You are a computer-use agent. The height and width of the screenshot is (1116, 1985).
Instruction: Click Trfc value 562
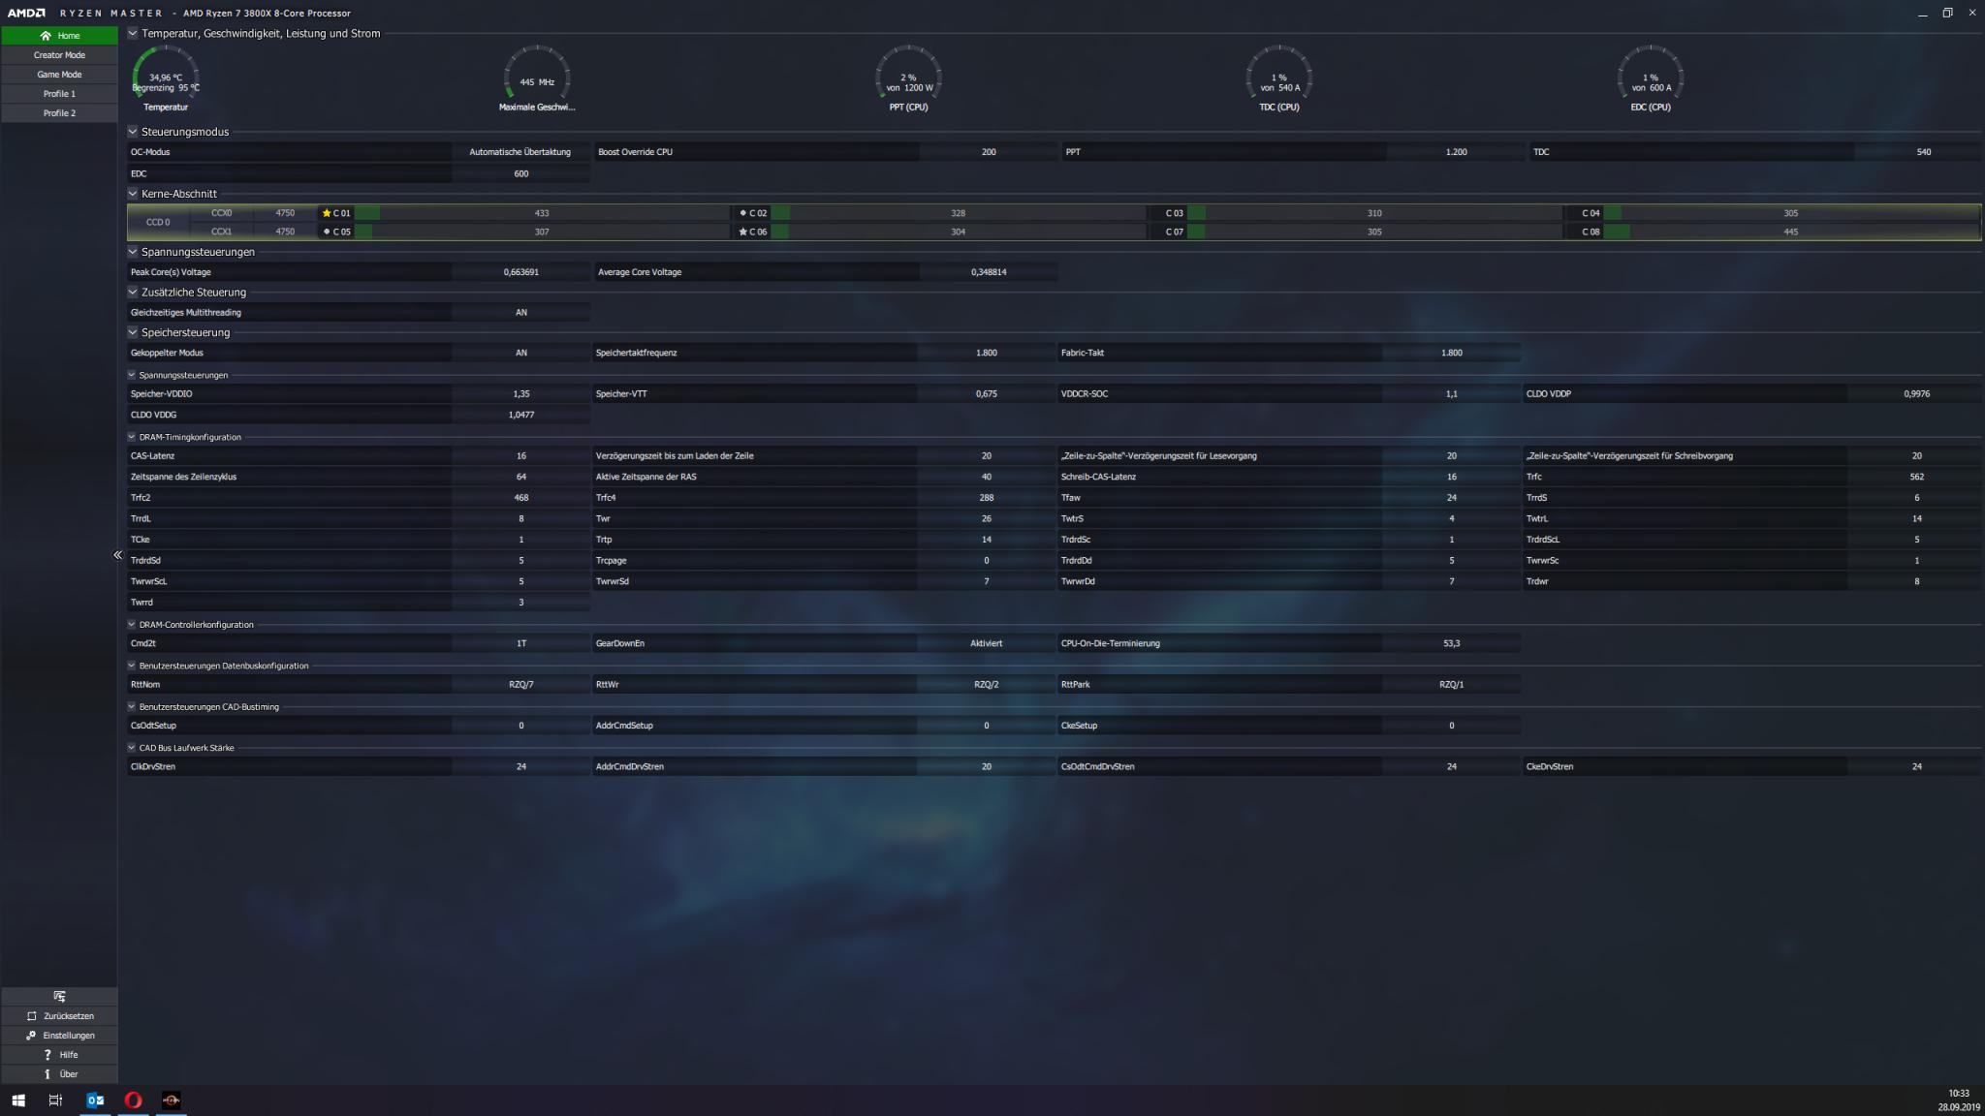[x=1916, y=477]
